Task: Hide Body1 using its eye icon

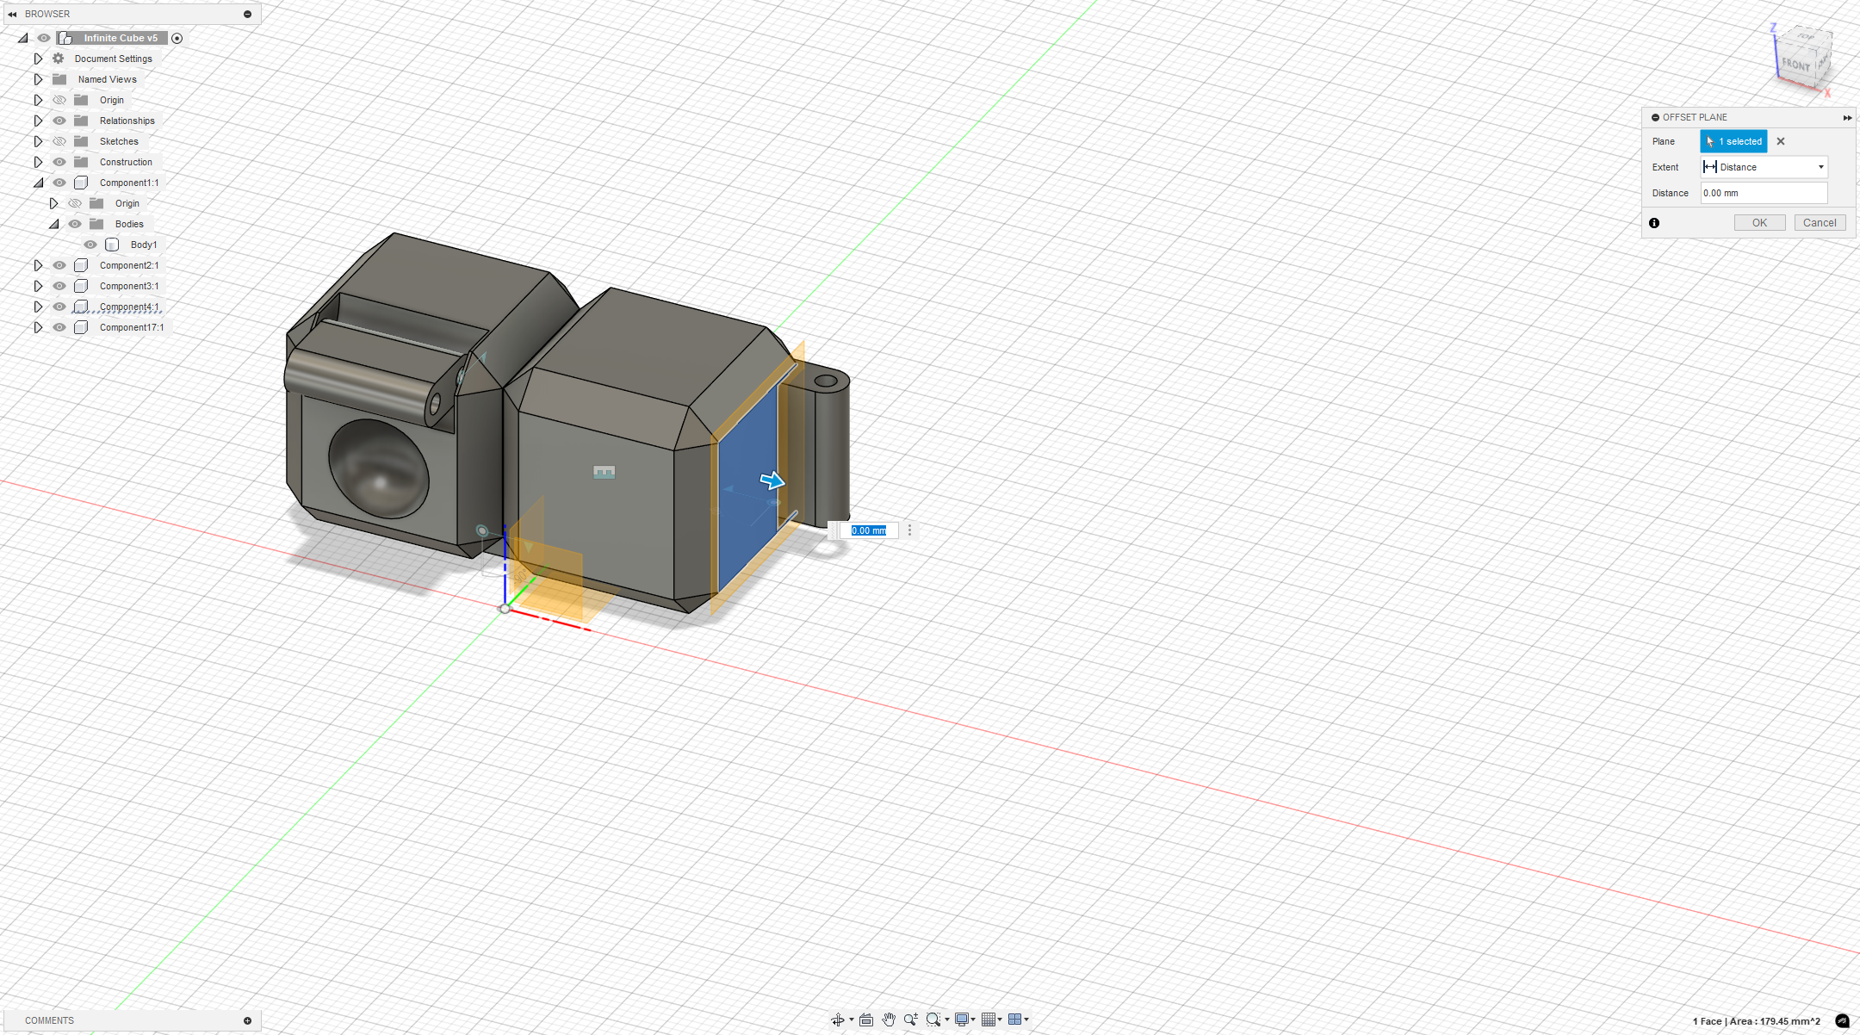Action: pyautogui.click(x=90, y=245)
